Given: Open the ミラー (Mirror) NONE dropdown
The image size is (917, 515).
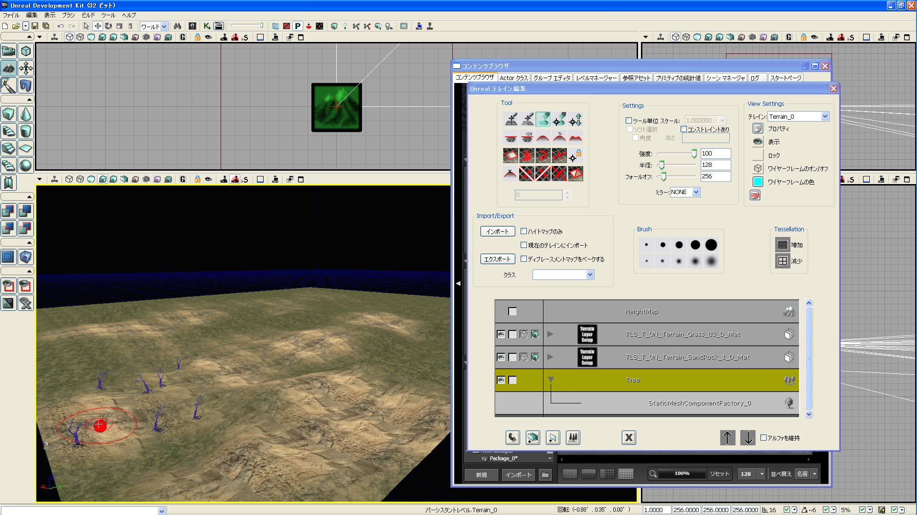Looking at the screenshot, I should [696, 192].
